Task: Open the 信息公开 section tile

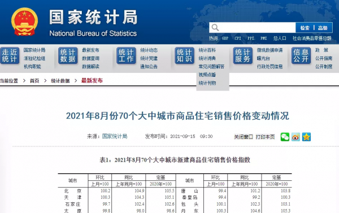Action: click(301, 55)
